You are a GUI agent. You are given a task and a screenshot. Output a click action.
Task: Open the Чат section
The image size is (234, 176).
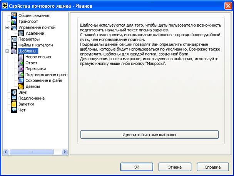(22, 110)
